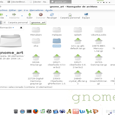Viewport: 115px width, 115px height.
Task: Select the highlighted xmms folder
Action: (57, 43)
